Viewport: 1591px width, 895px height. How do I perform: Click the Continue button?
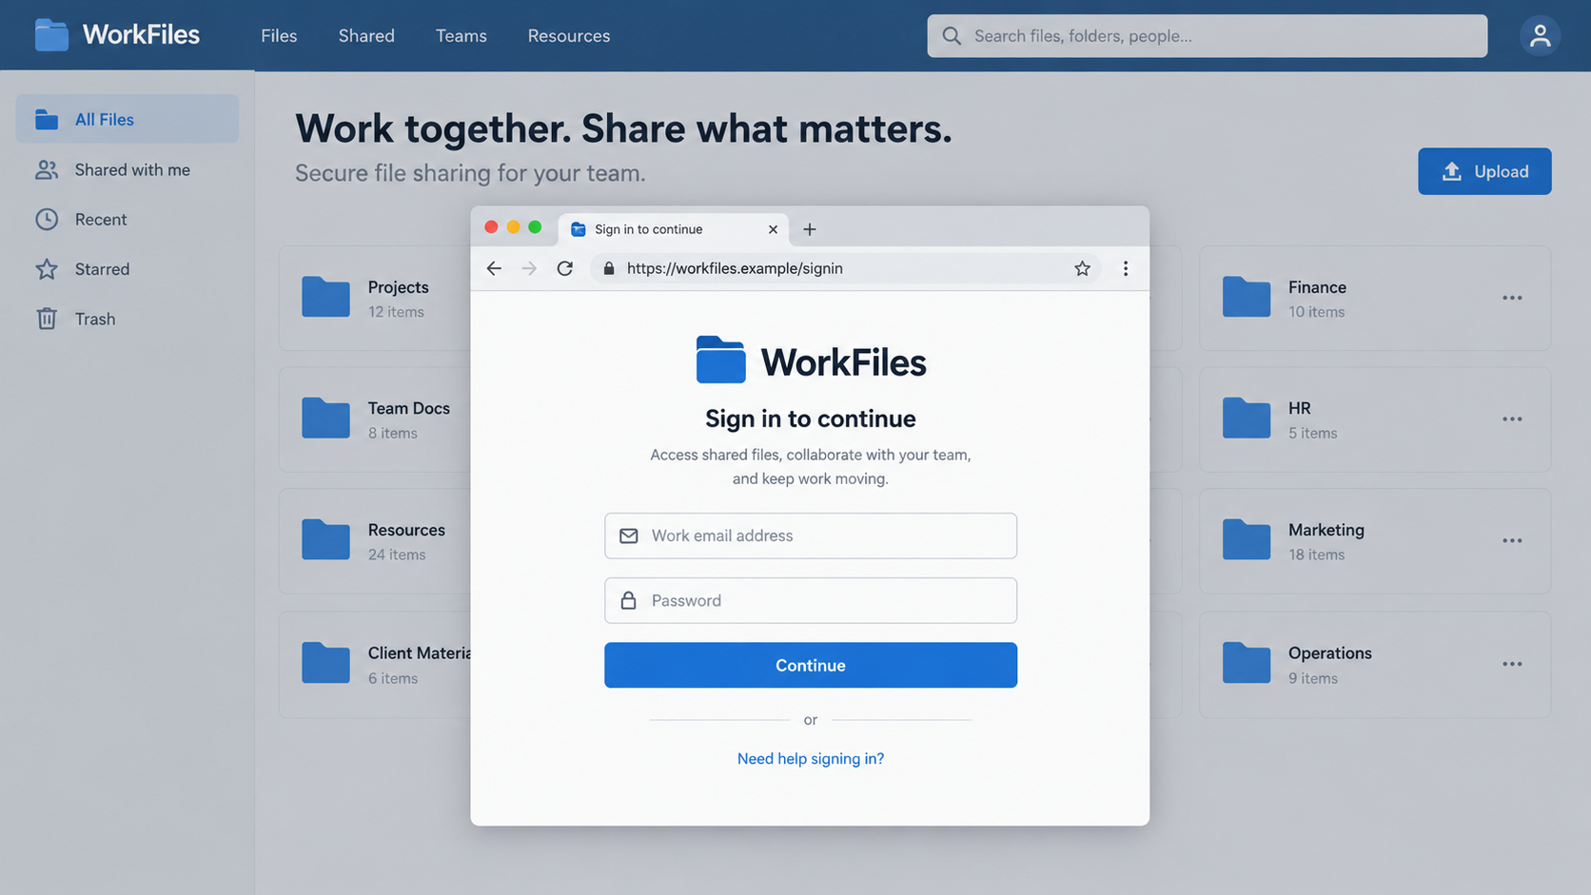811,665
